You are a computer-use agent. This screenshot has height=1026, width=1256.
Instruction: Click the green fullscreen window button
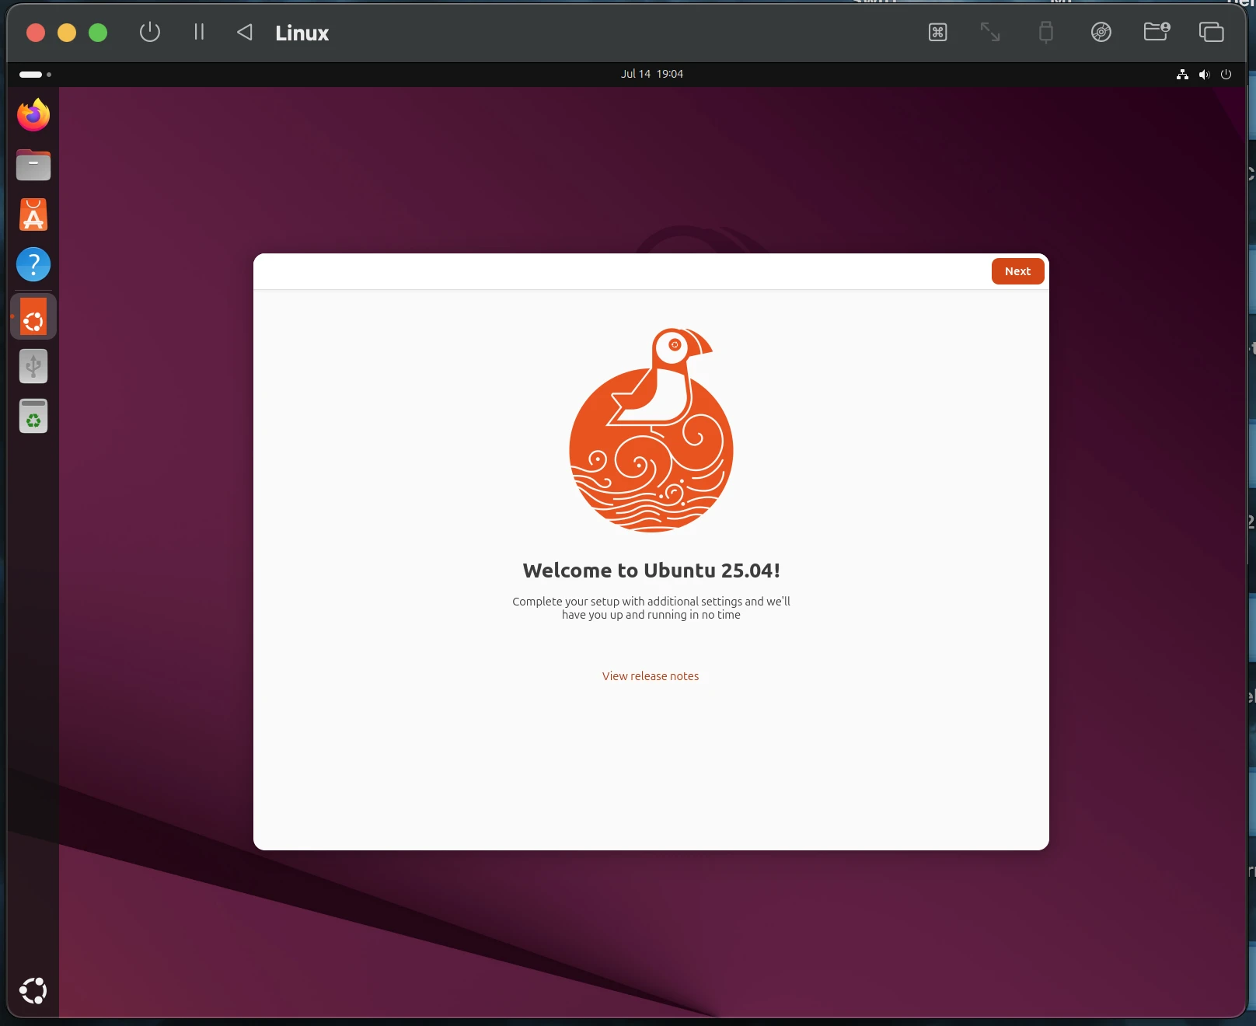tap(98, 33)
